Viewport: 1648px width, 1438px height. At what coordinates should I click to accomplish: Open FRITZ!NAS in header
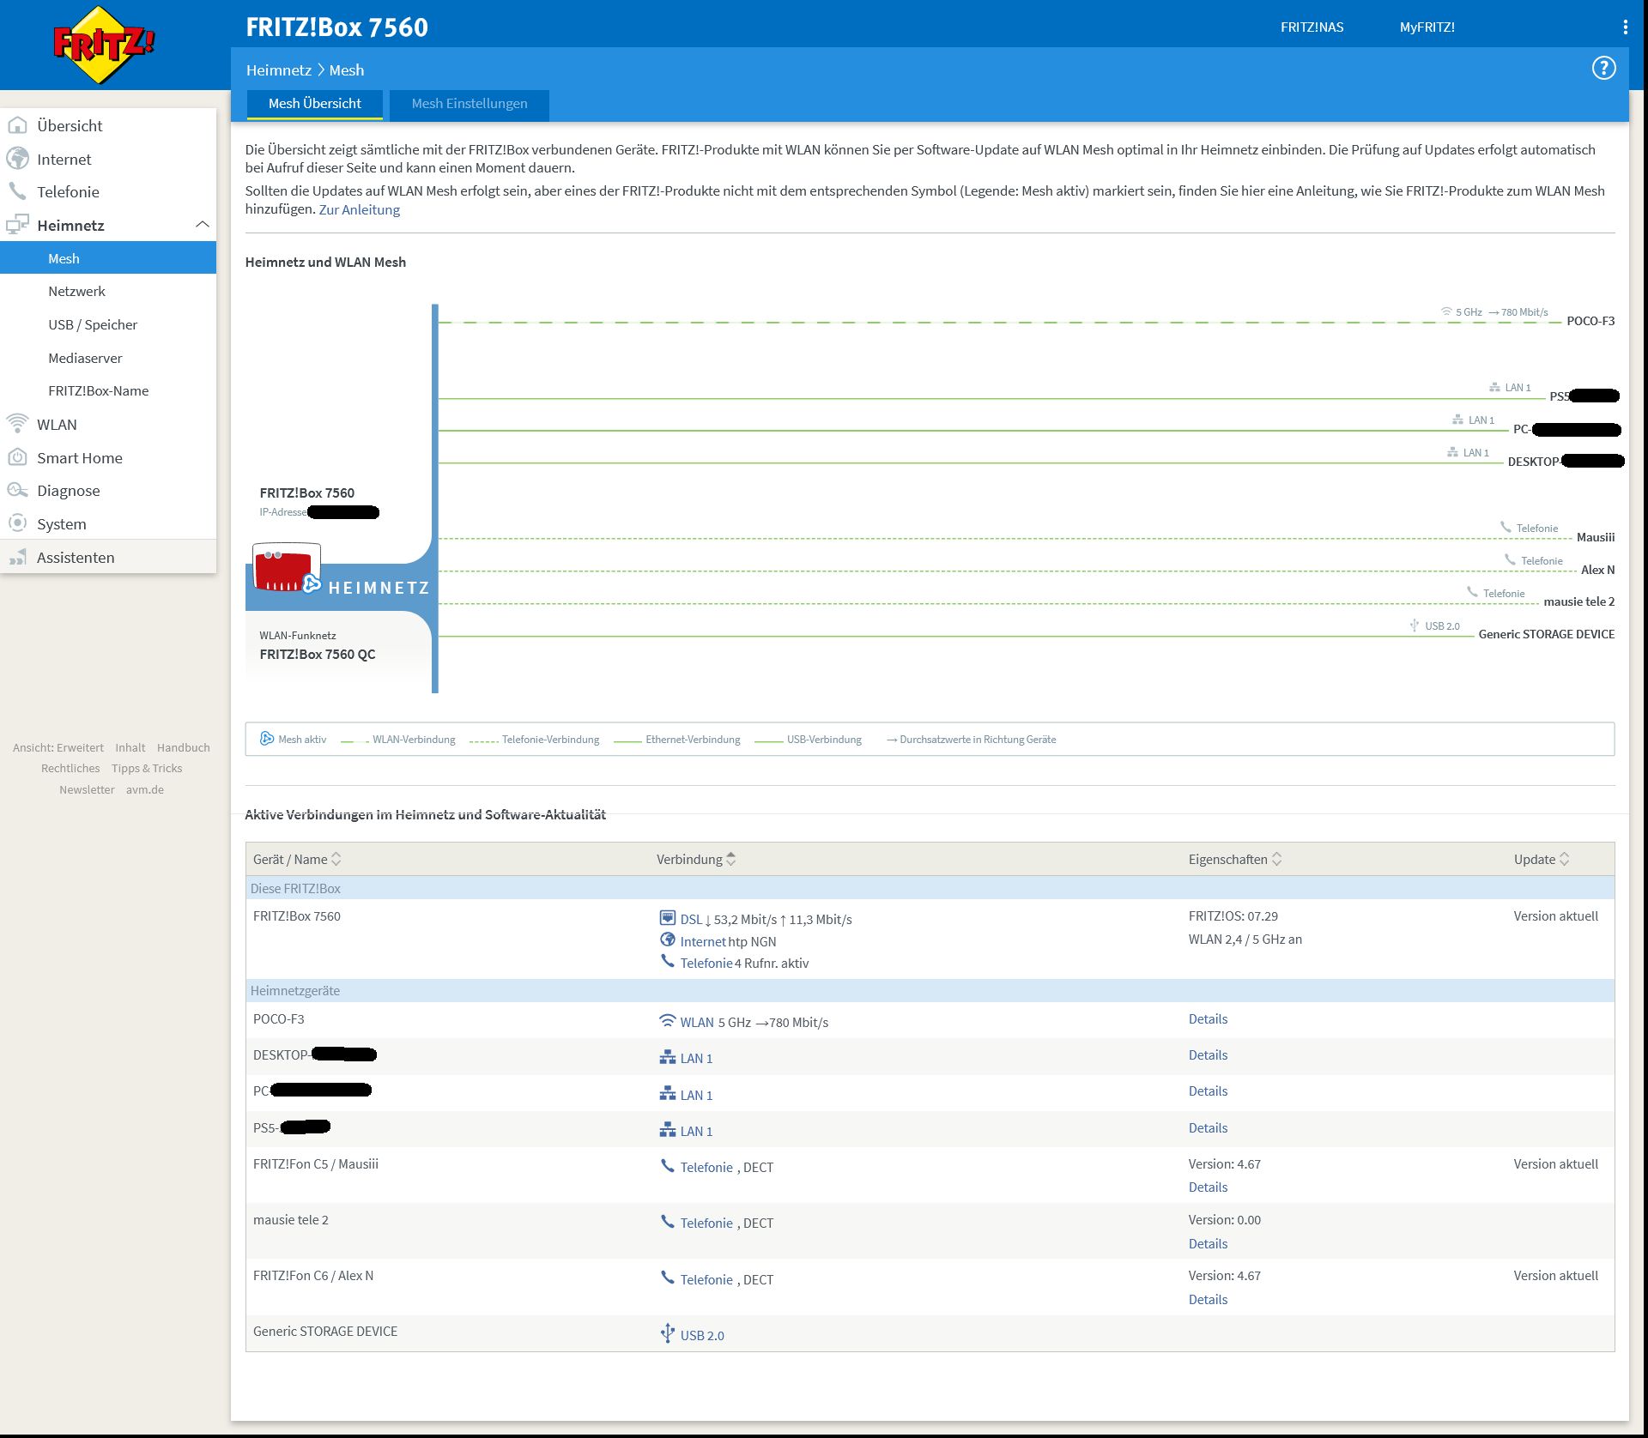pyautogui.click(x=1312, y=27)
